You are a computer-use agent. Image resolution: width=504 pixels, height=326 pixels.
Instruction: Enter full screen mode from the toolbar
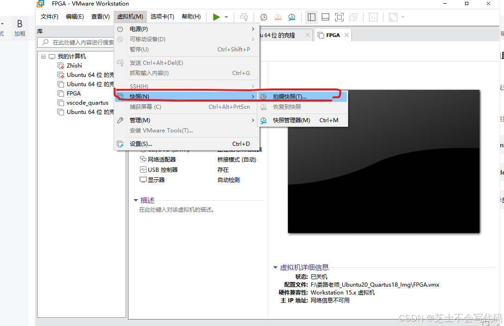pos(339,17)
